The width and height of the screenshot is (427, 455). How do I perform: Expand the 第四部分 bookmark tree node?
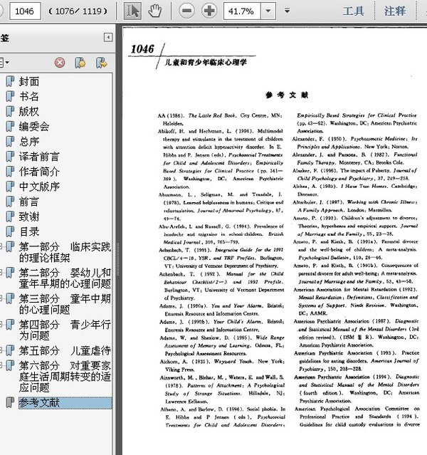[1, 324]
